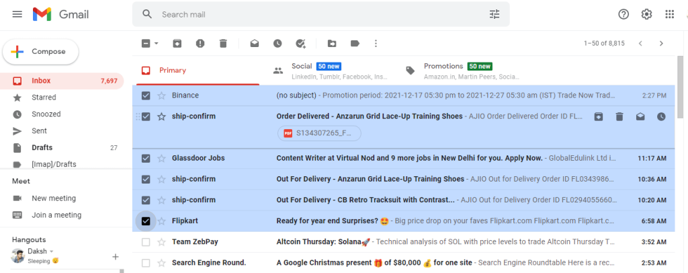The width and height of the screenshot is (688, 273).
Task: Open the Altcoin Thursday: Solana email
Action: [x=403, y=242]
